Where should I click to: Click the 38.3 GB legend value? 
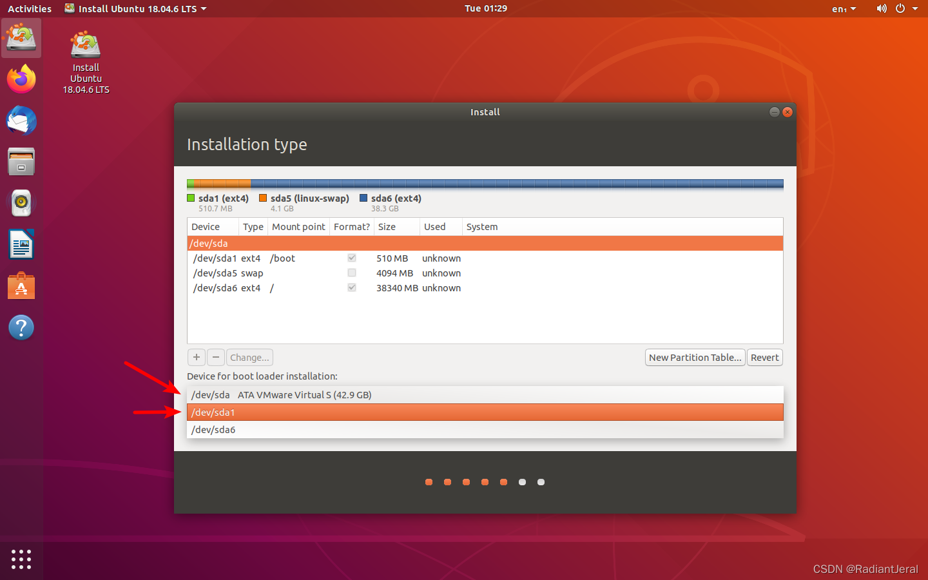[385, 208]
